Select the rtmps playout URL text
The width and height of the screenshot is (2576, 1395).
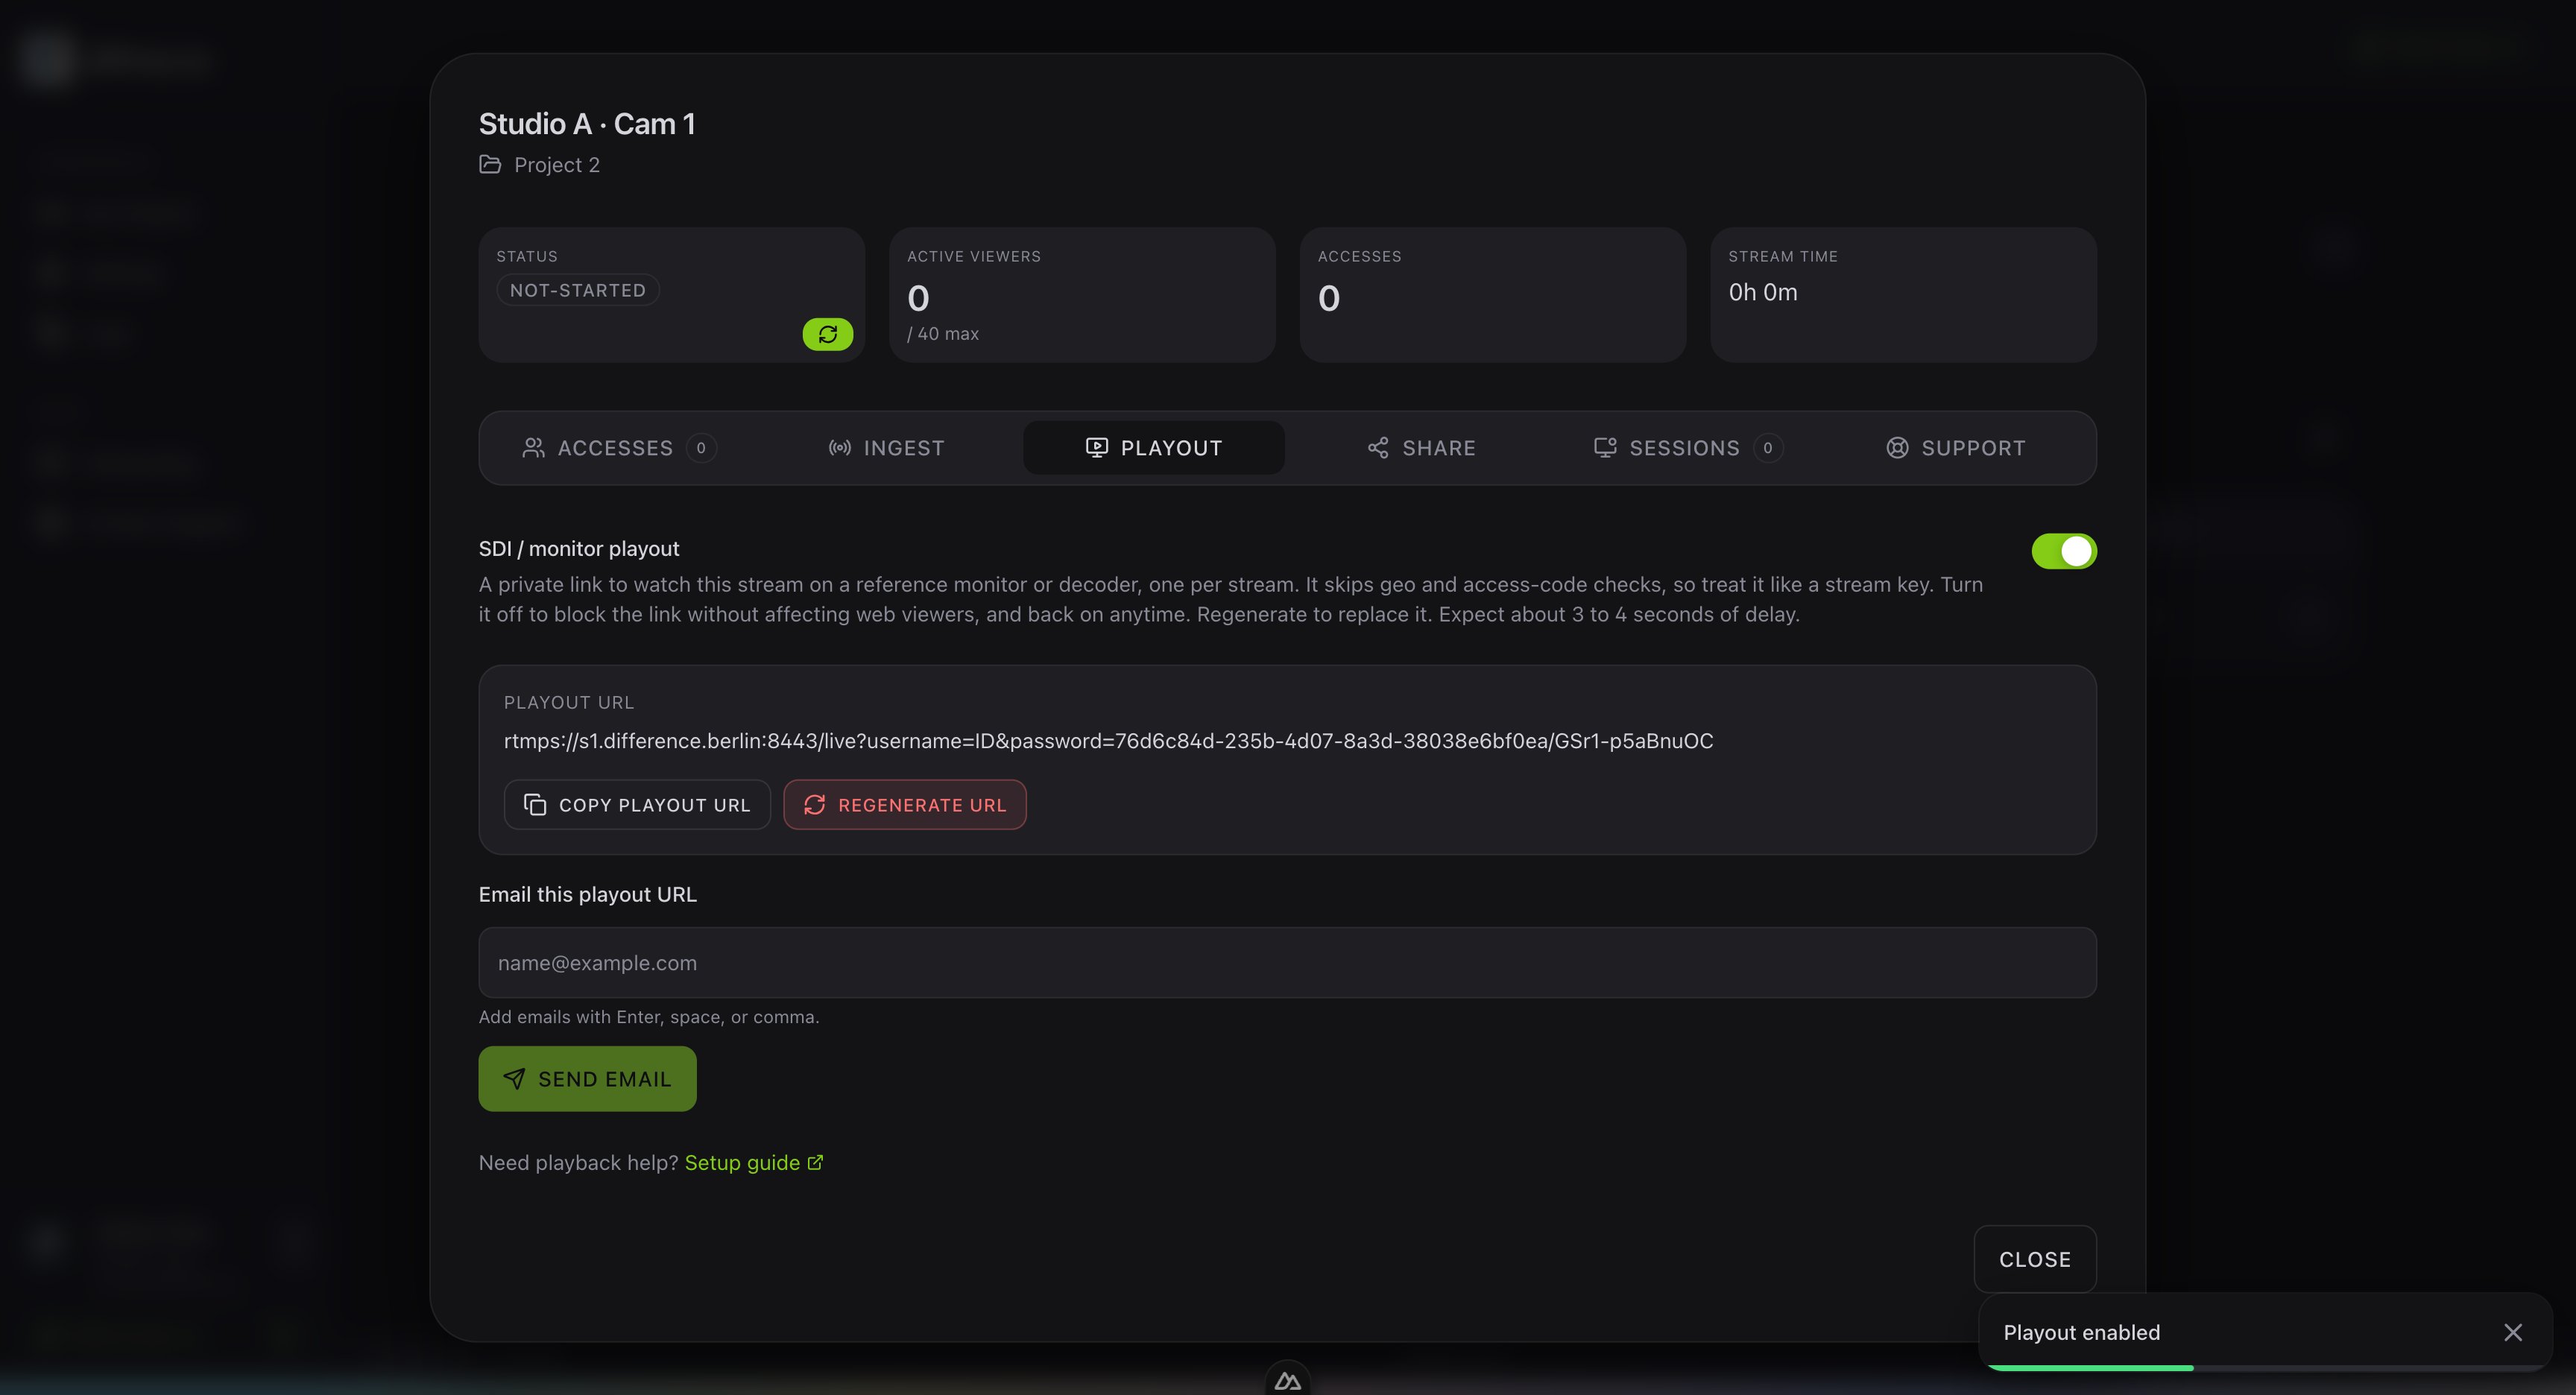1108,741
